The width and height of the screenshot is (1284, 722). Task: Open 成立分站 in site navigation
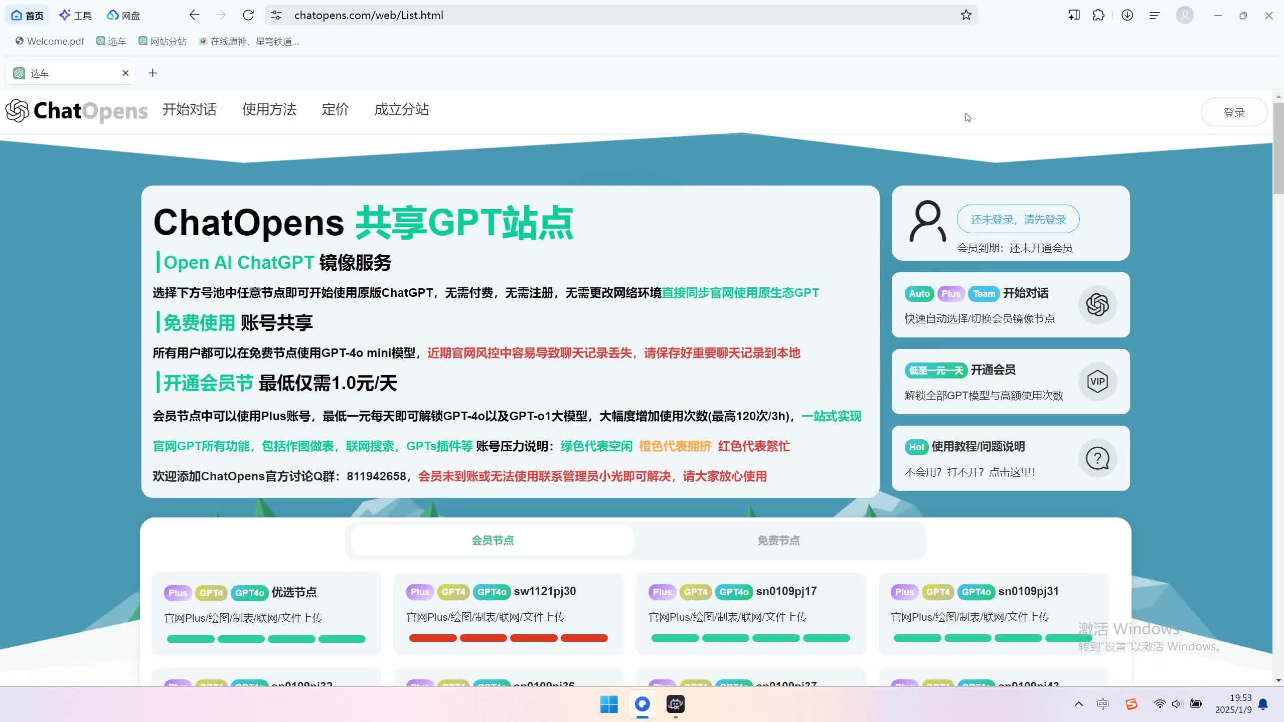[402, 109]
